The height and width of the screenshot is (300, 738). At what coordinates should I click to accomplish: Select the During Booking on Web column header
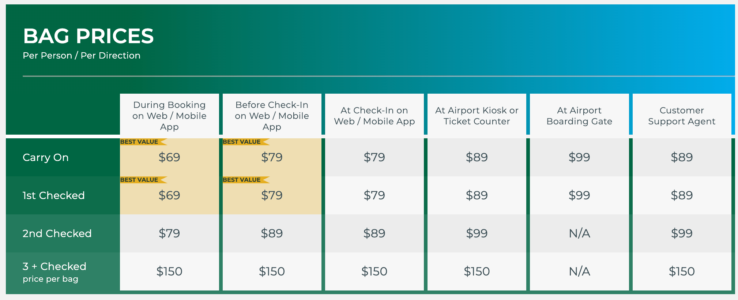point(169,116)
